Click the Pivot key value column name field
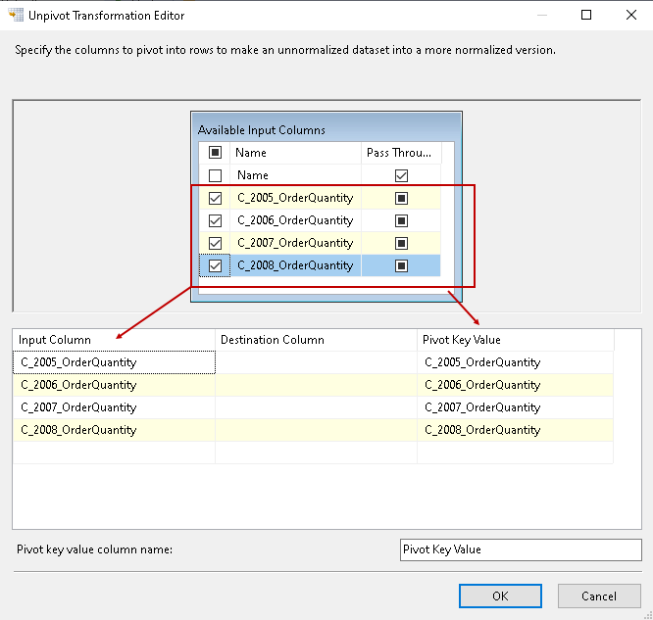This screenshot has height=620, width=653. (521, 549)
